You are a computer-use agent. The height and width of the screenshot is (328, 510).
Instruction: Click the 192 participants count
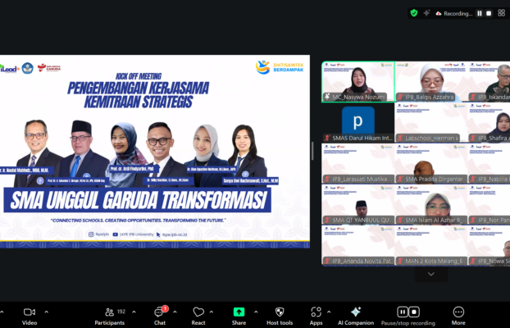121,312
